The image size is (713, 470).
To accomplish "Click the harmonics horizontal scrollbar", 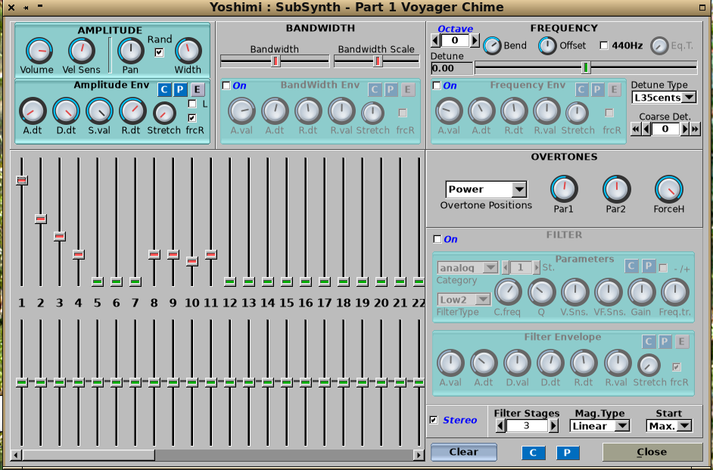I will (x=89, y=455).
